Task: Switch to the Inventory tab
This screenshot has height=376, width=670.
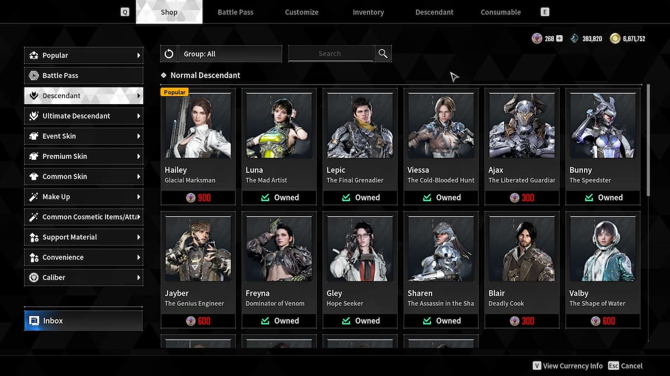Action: (368, 12)
